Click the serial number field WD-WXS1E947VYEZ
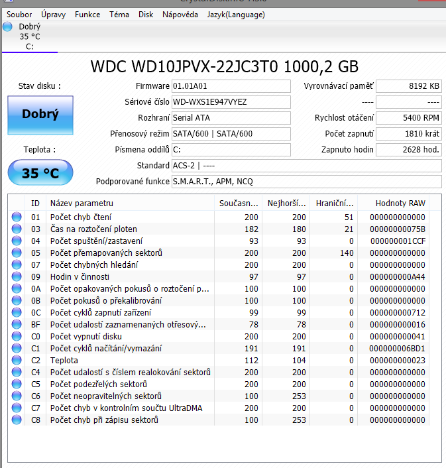Image resolution: width=446 pixels, height=468 pixels. tap(231, 102)
